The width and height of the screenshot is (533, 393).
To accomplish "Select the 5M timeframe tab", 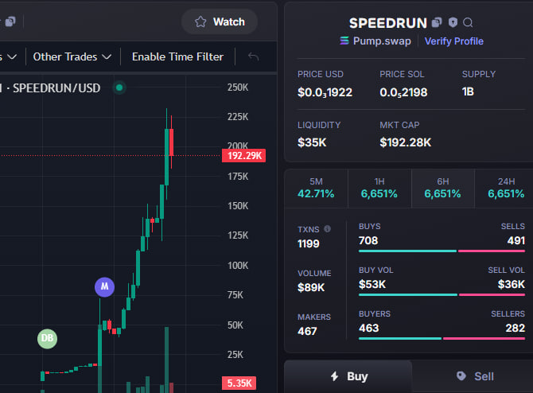I will pyautogui.click(x=316, y=188).
